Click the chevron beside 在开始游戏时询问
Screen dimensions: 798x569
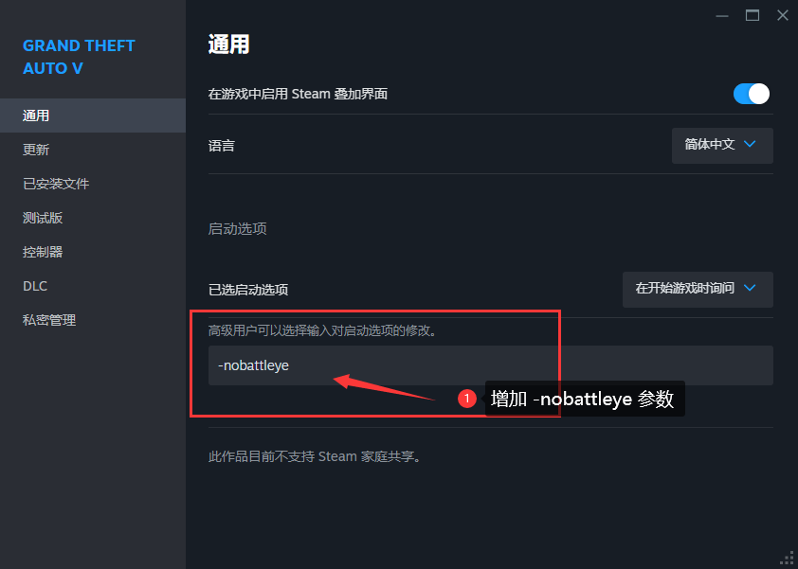tap(750, 288)
